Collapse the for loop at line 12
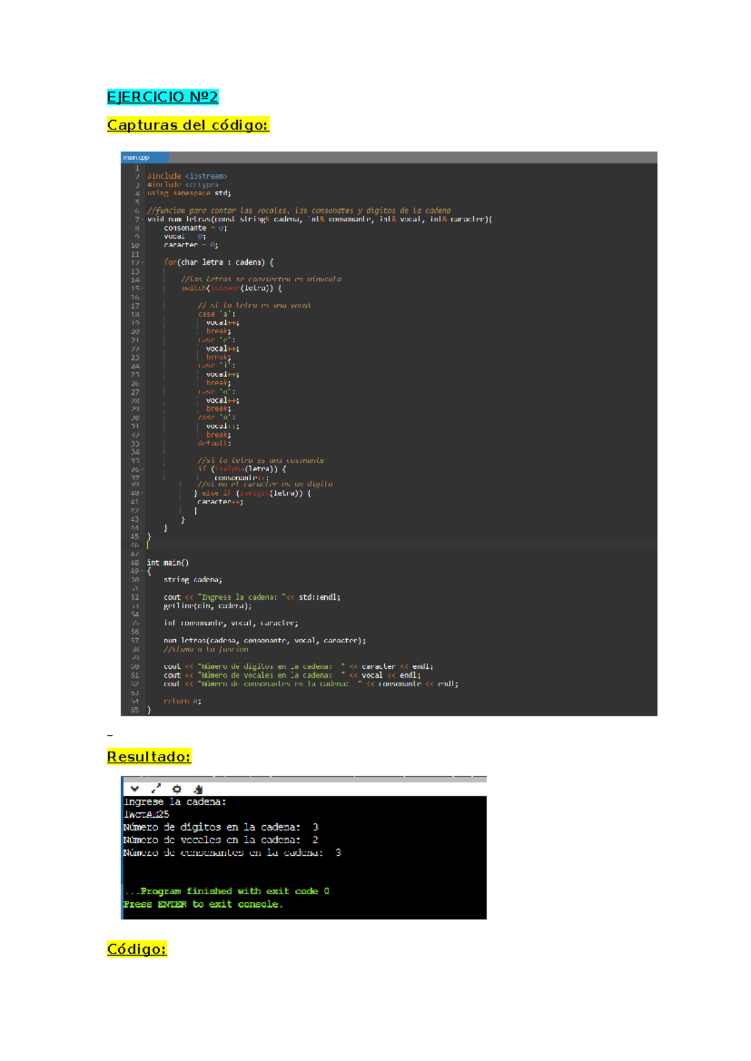Viewport: 751px width, 1061px height. point(143,263)
